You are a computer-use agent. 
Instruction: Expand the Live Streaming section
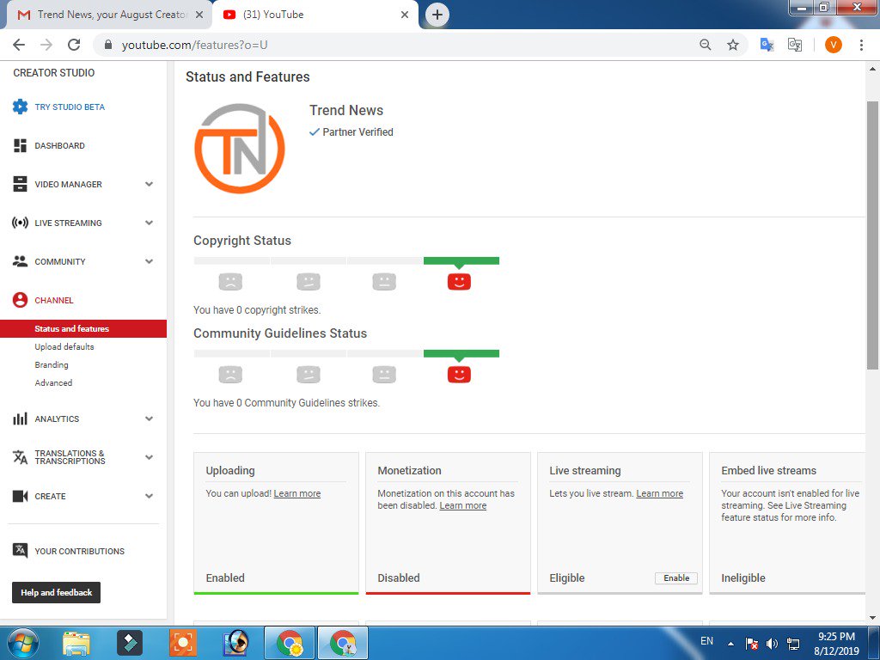[x=150, y=223]
